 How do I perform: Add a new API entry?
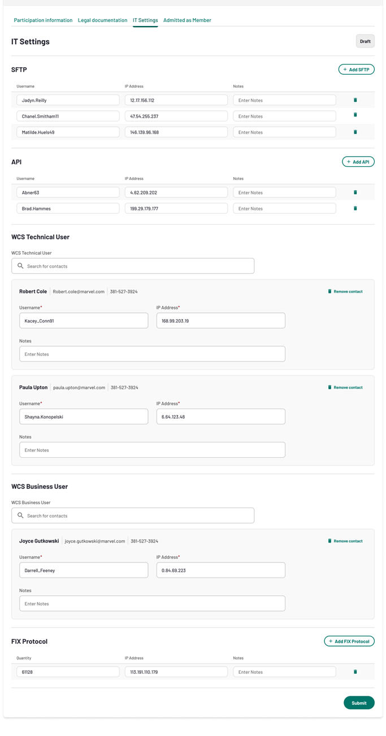358,162
